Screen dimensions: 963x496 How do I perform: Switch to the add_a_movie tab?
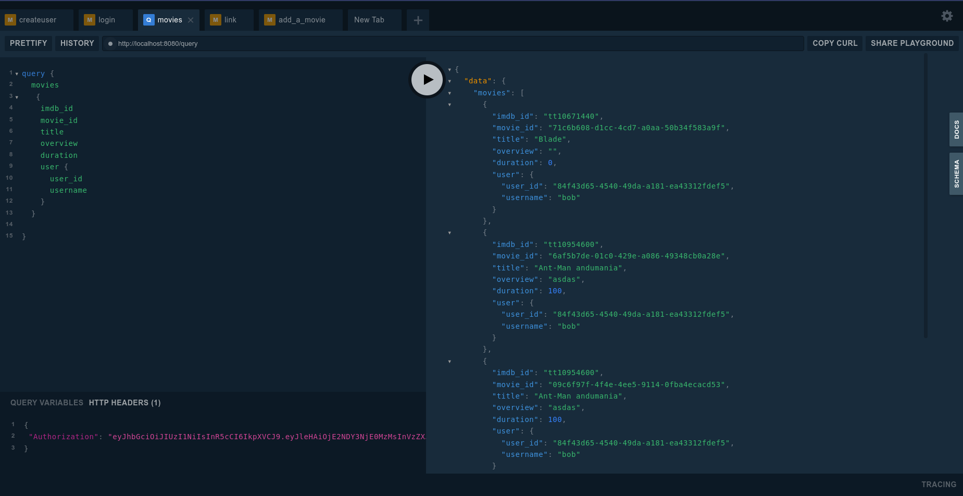[x=301, y=20]
